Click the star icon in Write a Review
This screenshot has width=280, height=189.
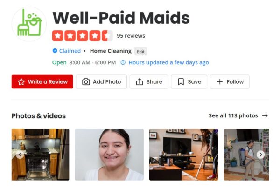click(21, 82)
